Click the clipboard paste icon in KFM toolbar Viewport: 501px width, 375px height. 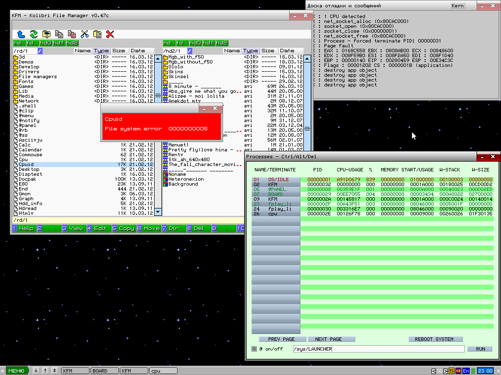point(97,34)
